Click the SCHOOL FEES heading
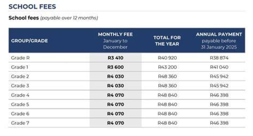This screenshot has height=136, width=253. coord(32,7)
